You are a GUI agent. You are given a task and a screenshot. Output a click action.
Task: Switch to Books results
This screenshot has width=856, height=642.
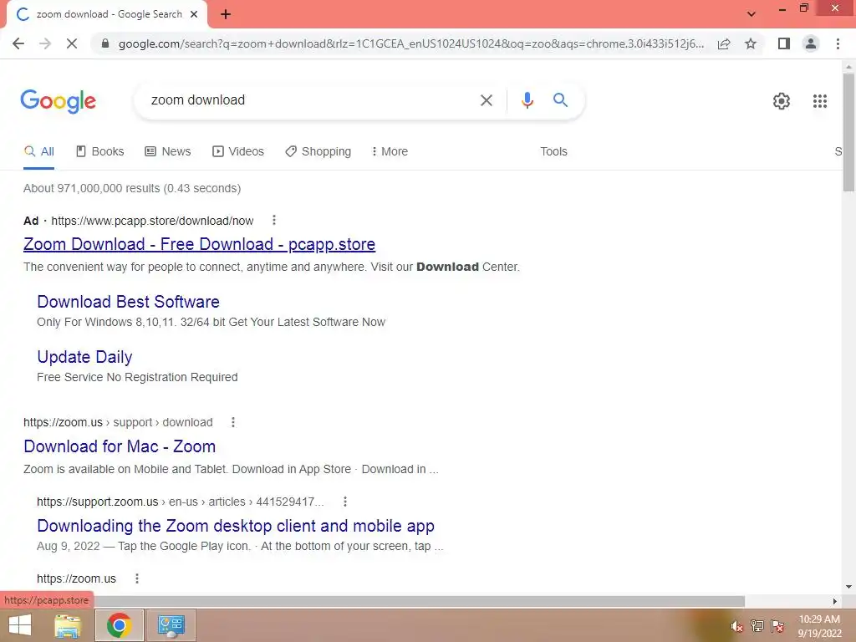(x=100, y=152)
